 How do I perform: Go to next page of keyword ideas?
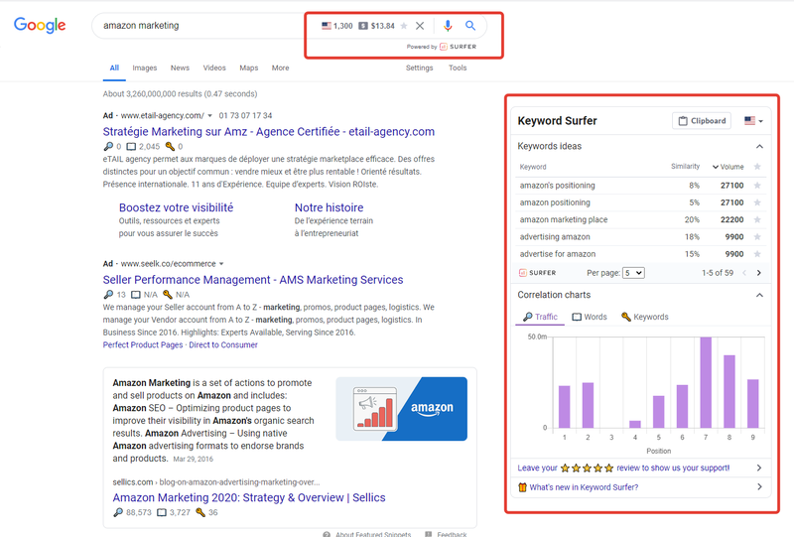click(758, 273)
